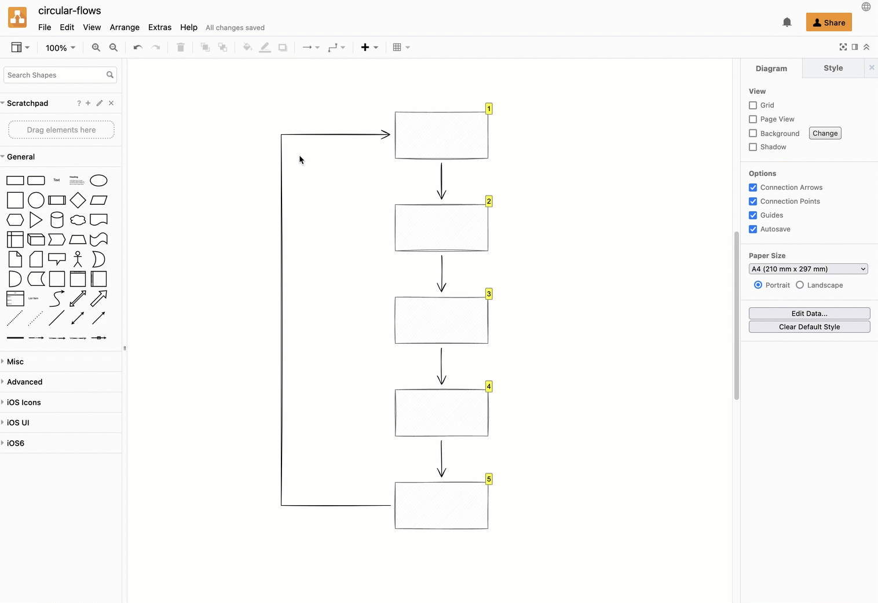Expand the Advanced shapes section

(x=24, y=381)
